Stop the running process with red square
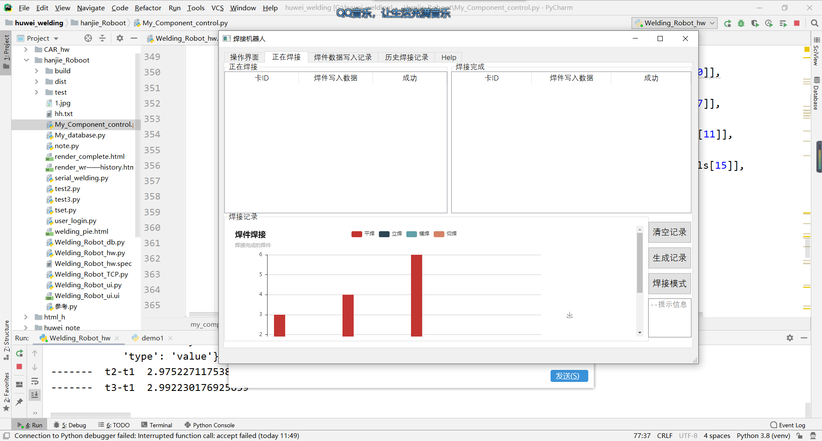Screen dimensions: 822x441 click(797, 23)
